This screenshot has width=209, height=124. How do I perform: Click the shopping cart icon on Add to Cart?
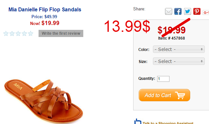[180, 95]
